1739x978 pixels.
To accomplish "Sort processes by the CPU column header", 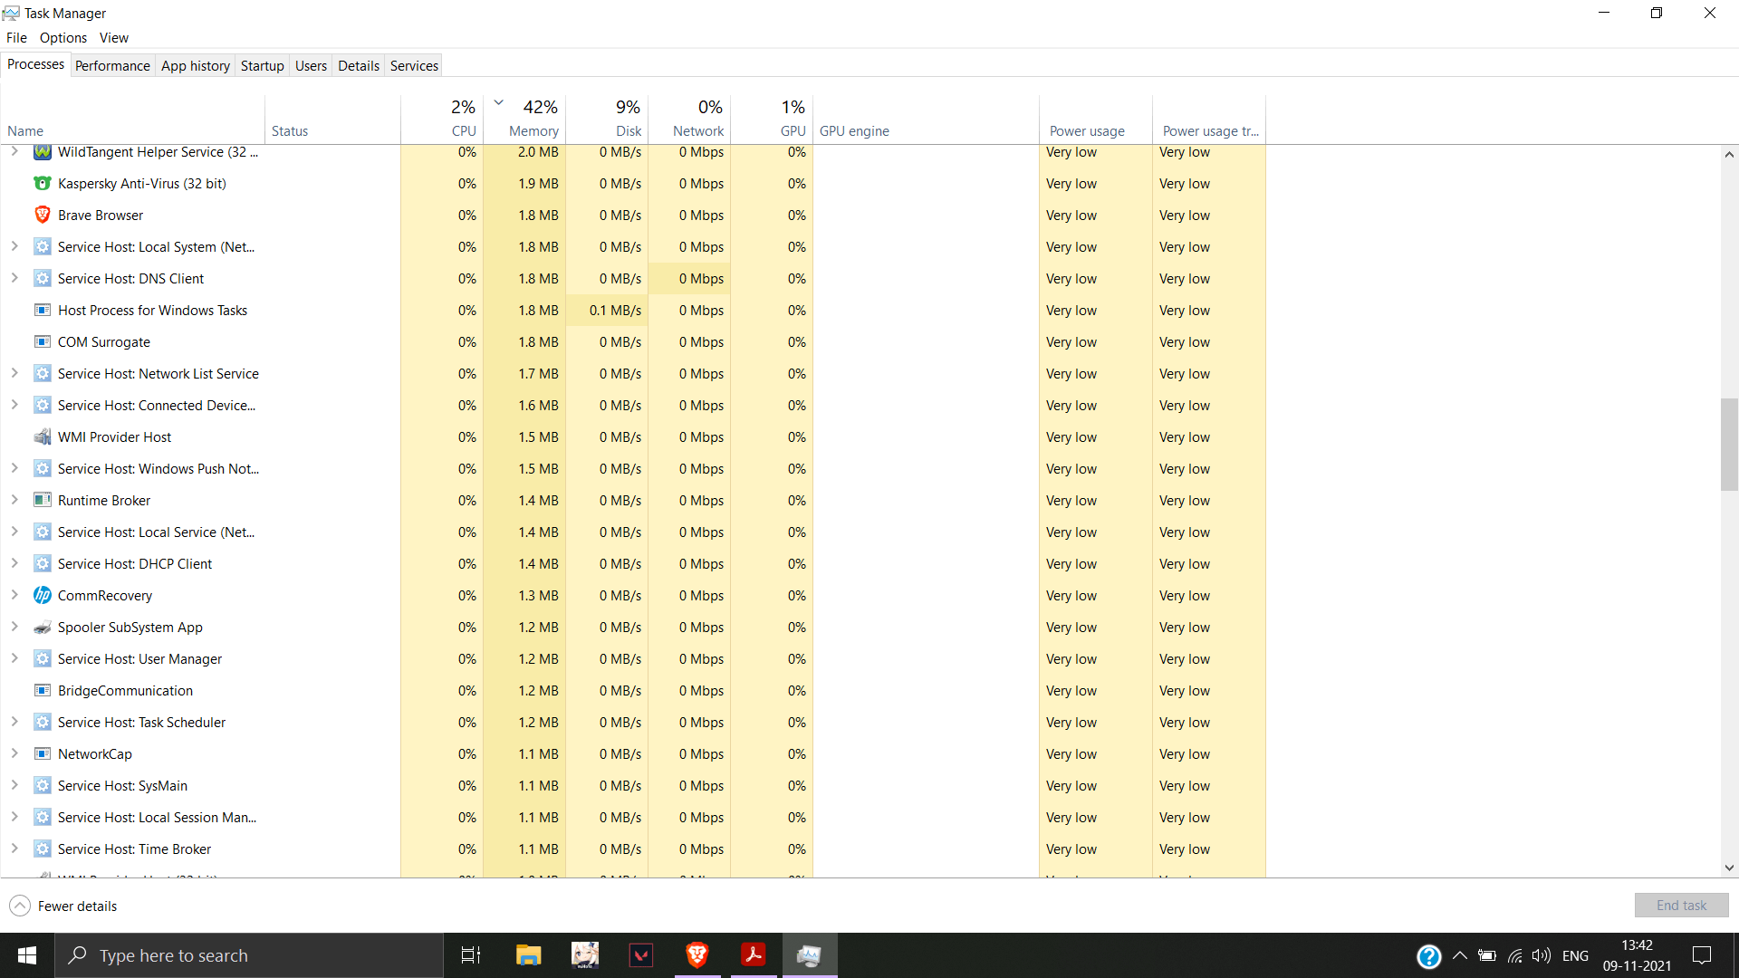I will click(x=463, y=130).
